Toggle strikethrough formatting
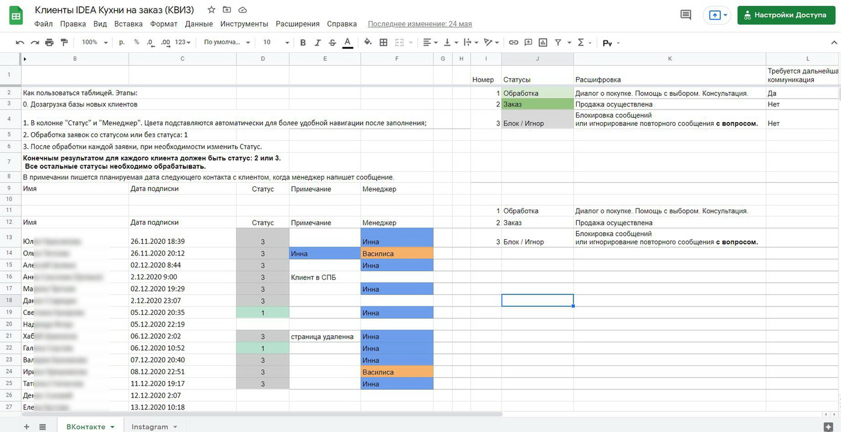This screenshot has width=841, height=432. [332, 43]
